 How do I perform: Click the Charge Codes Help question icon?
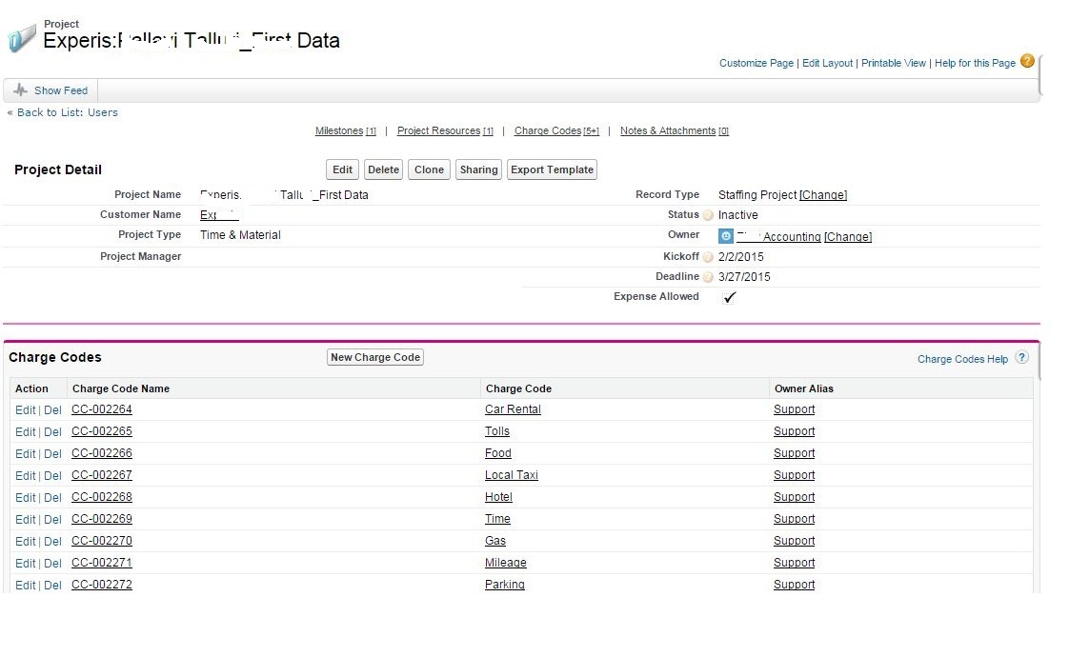click(x=1021, y=358)
